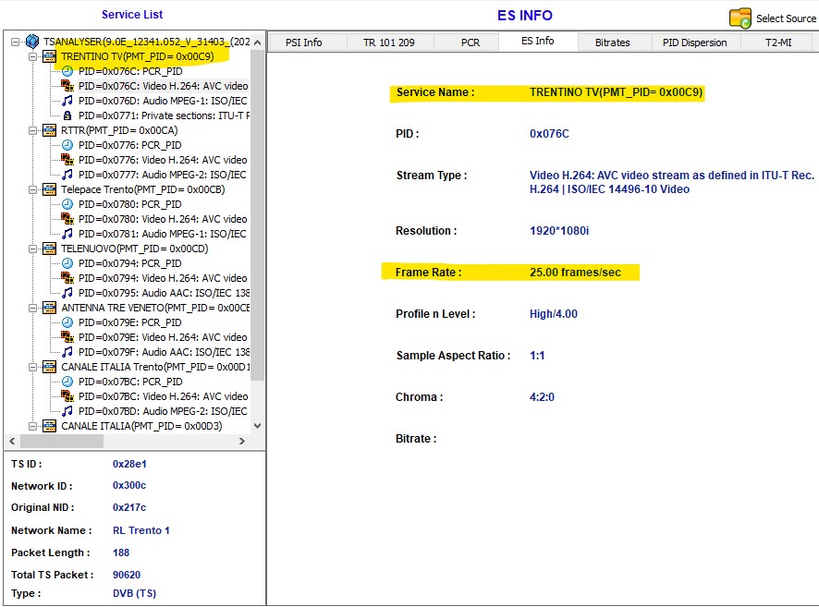The image size is (819, 607).
Task: Click the TRENTINO TV service icon
Action: tap(49, 56)
